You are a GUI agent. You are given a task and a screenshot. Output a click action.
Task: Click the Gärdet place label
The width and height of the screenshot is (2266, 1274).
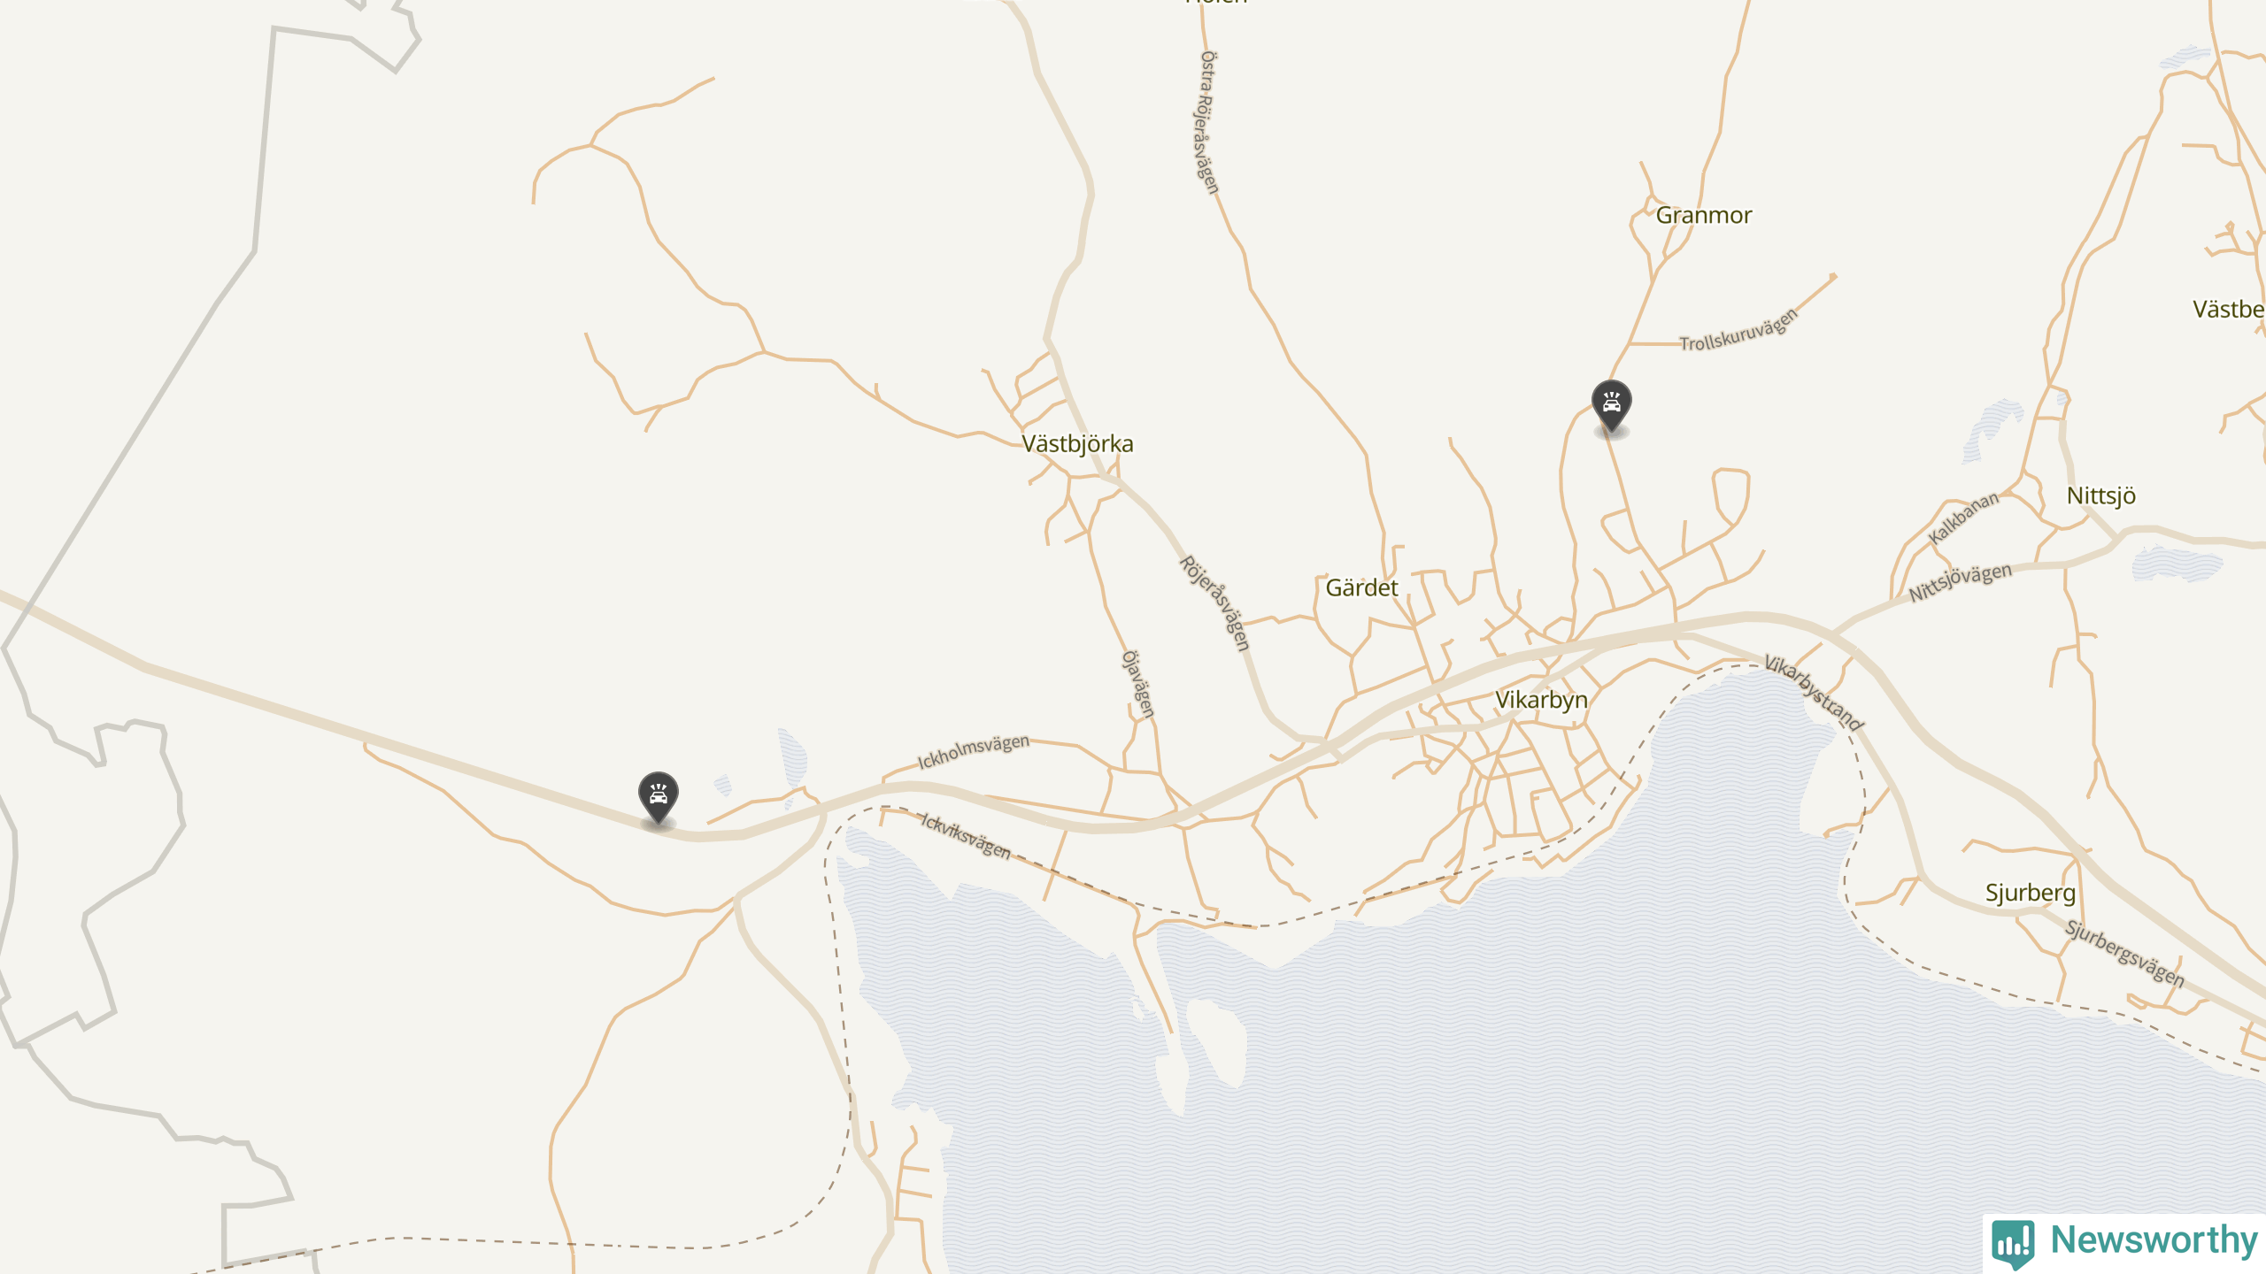[x=1361, y=587]
